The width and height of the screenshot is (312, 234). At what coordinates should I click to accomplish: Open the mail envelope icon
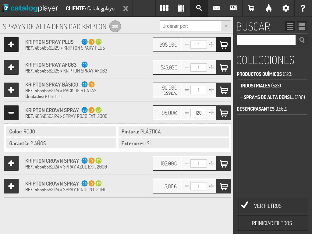point(216,8)
